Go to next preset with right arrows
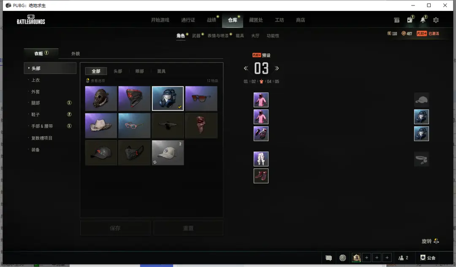Image resolution: width=456 pixels, height=267 pixels. tap(277, 68)
